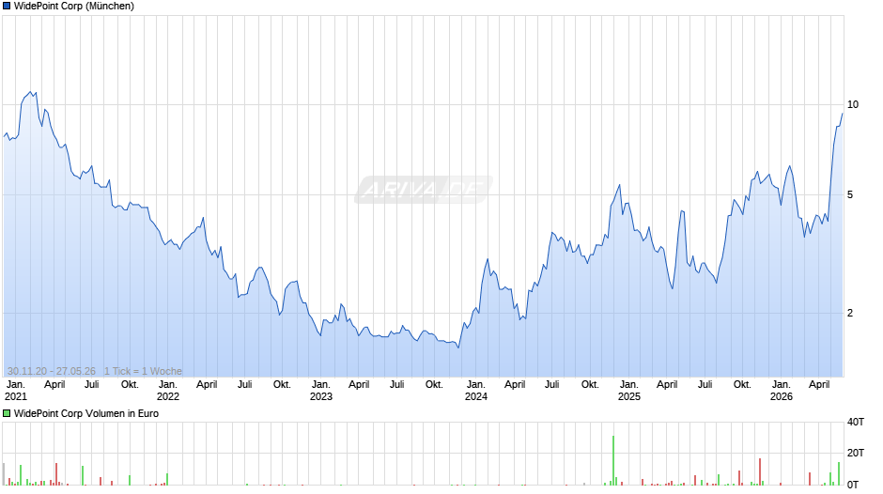This screenshot has width=883, height=494.
Task: Click the green volume legend square
Action: pos(7,413)
